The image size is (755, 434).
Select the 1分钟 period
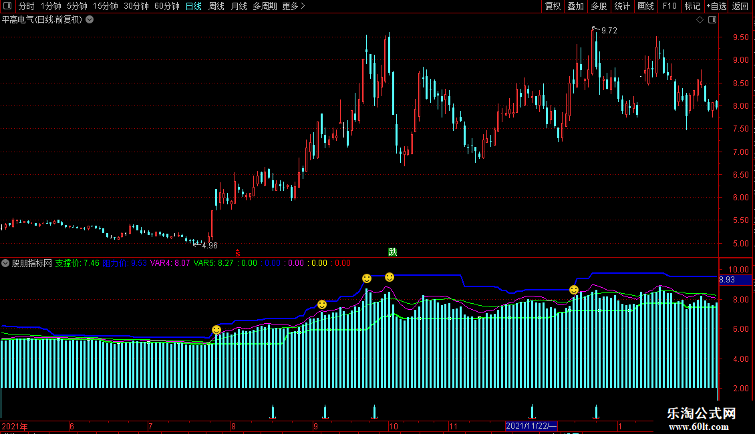[51, 6]
